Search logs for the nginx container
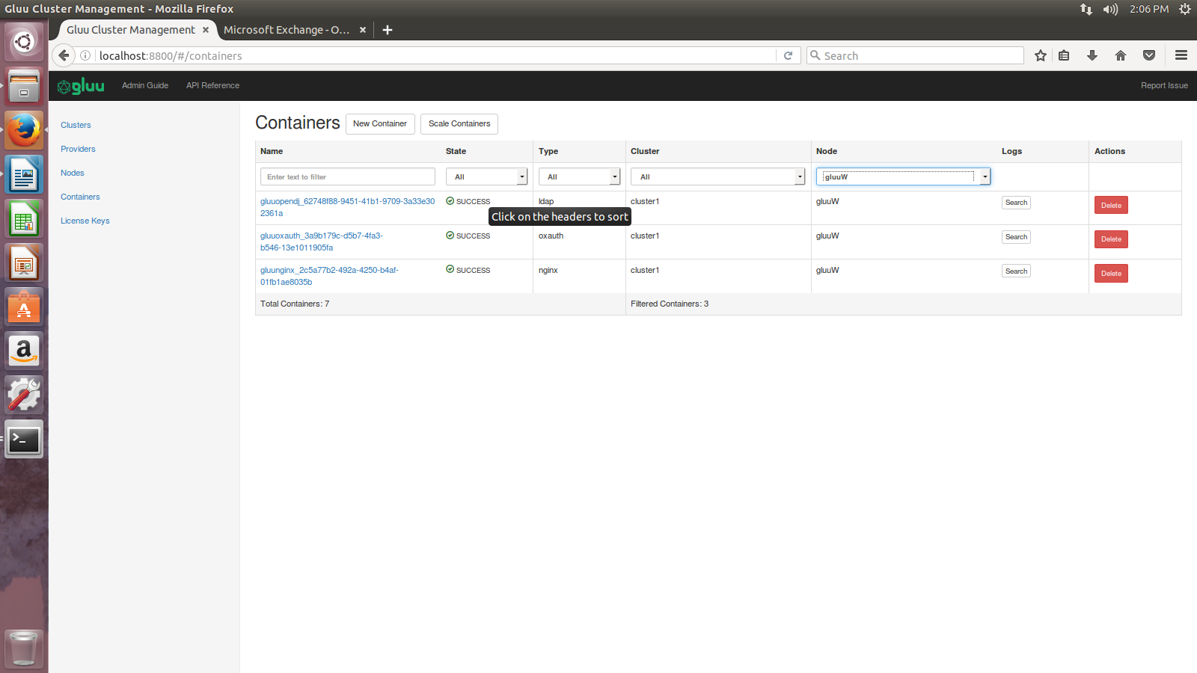The height and width of the screenshot is (673, 1197). pos(1016,271)
